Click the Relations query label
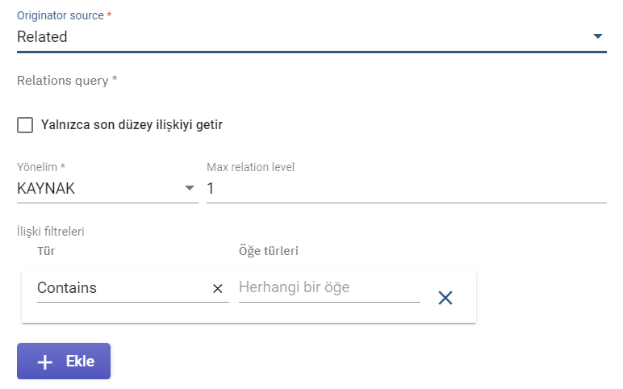 pyautogui.click(x=63, y=81)
